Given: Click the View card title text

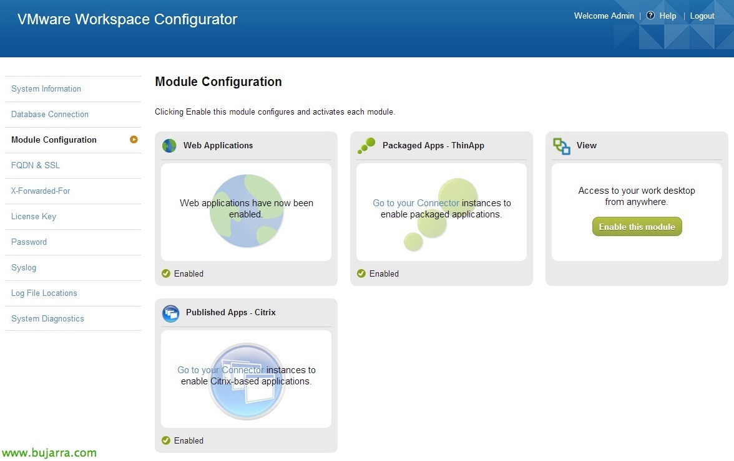Looking at the screenshot, I should click(587, 145).
